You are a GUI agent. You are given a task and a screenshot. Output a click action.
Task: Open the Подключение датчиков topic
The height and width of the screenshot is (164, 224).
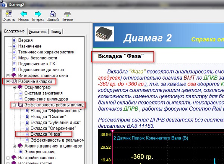(41, 69)
